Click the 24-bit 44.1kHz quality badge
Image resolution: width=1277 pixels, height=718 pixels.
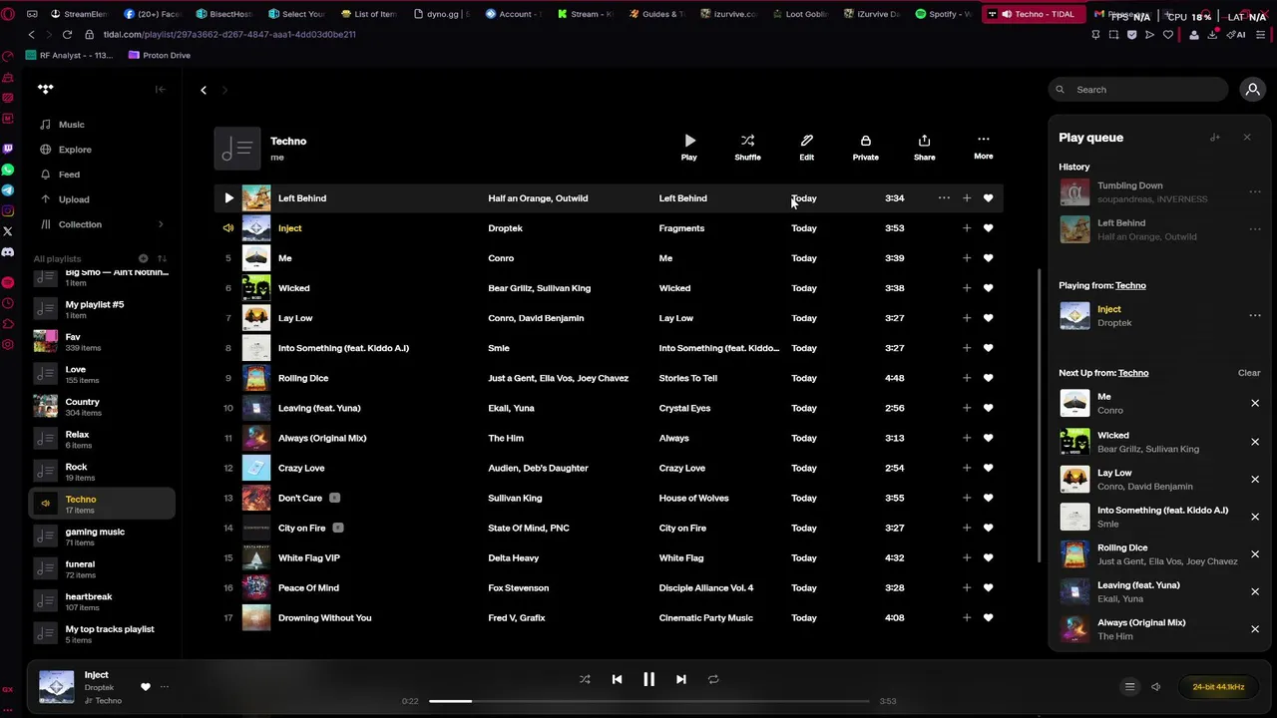[x=1218, y=687]
